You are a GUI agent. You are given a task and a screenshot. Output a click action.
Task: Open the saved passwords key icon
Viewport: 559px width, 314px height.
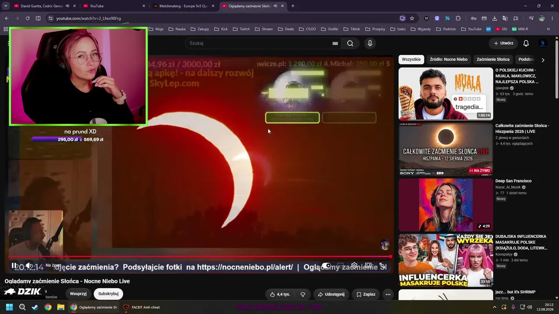coord(473,18)
